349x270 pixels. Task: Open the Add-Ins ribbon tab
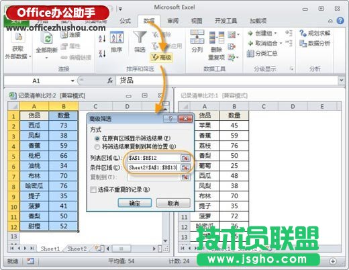coord(258,21)
